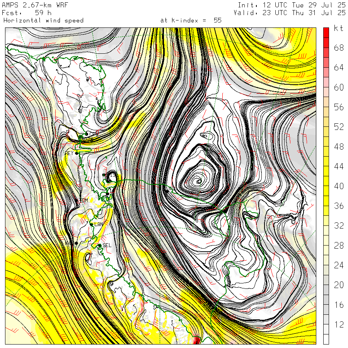Click the colorbar label '20'
The width and height of the screenshot is (348, 348).
(x=339, y=285)
